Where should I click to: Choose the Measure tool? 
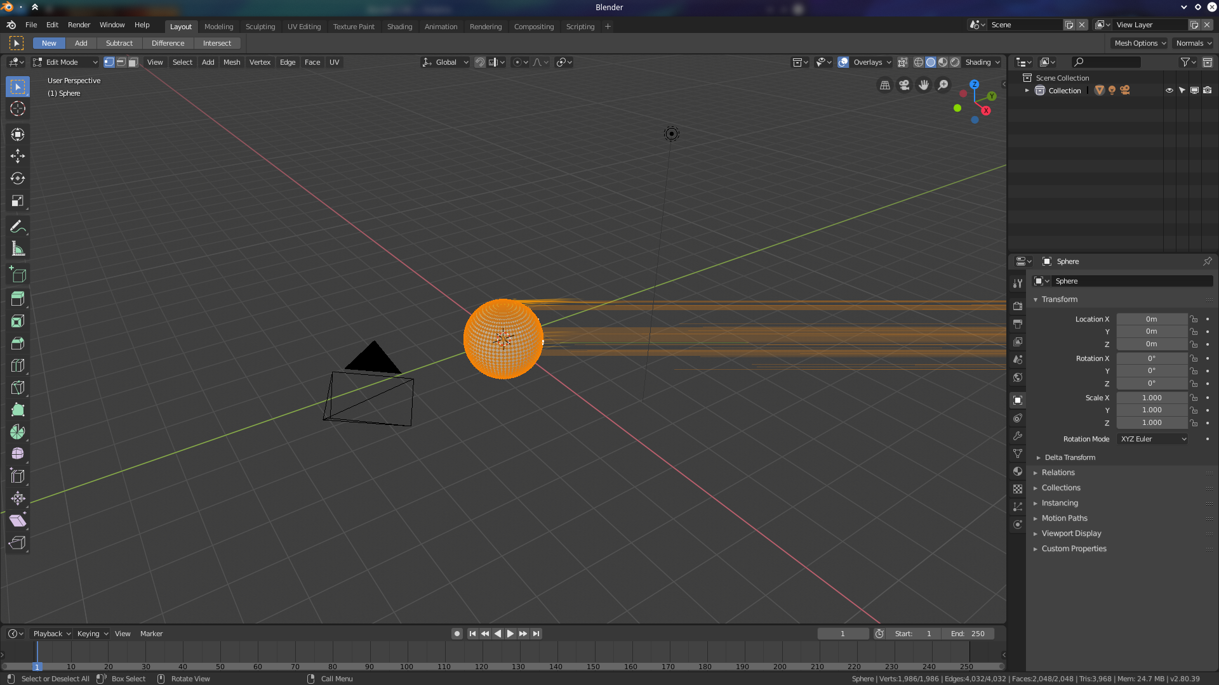click(x=18, y=250)
